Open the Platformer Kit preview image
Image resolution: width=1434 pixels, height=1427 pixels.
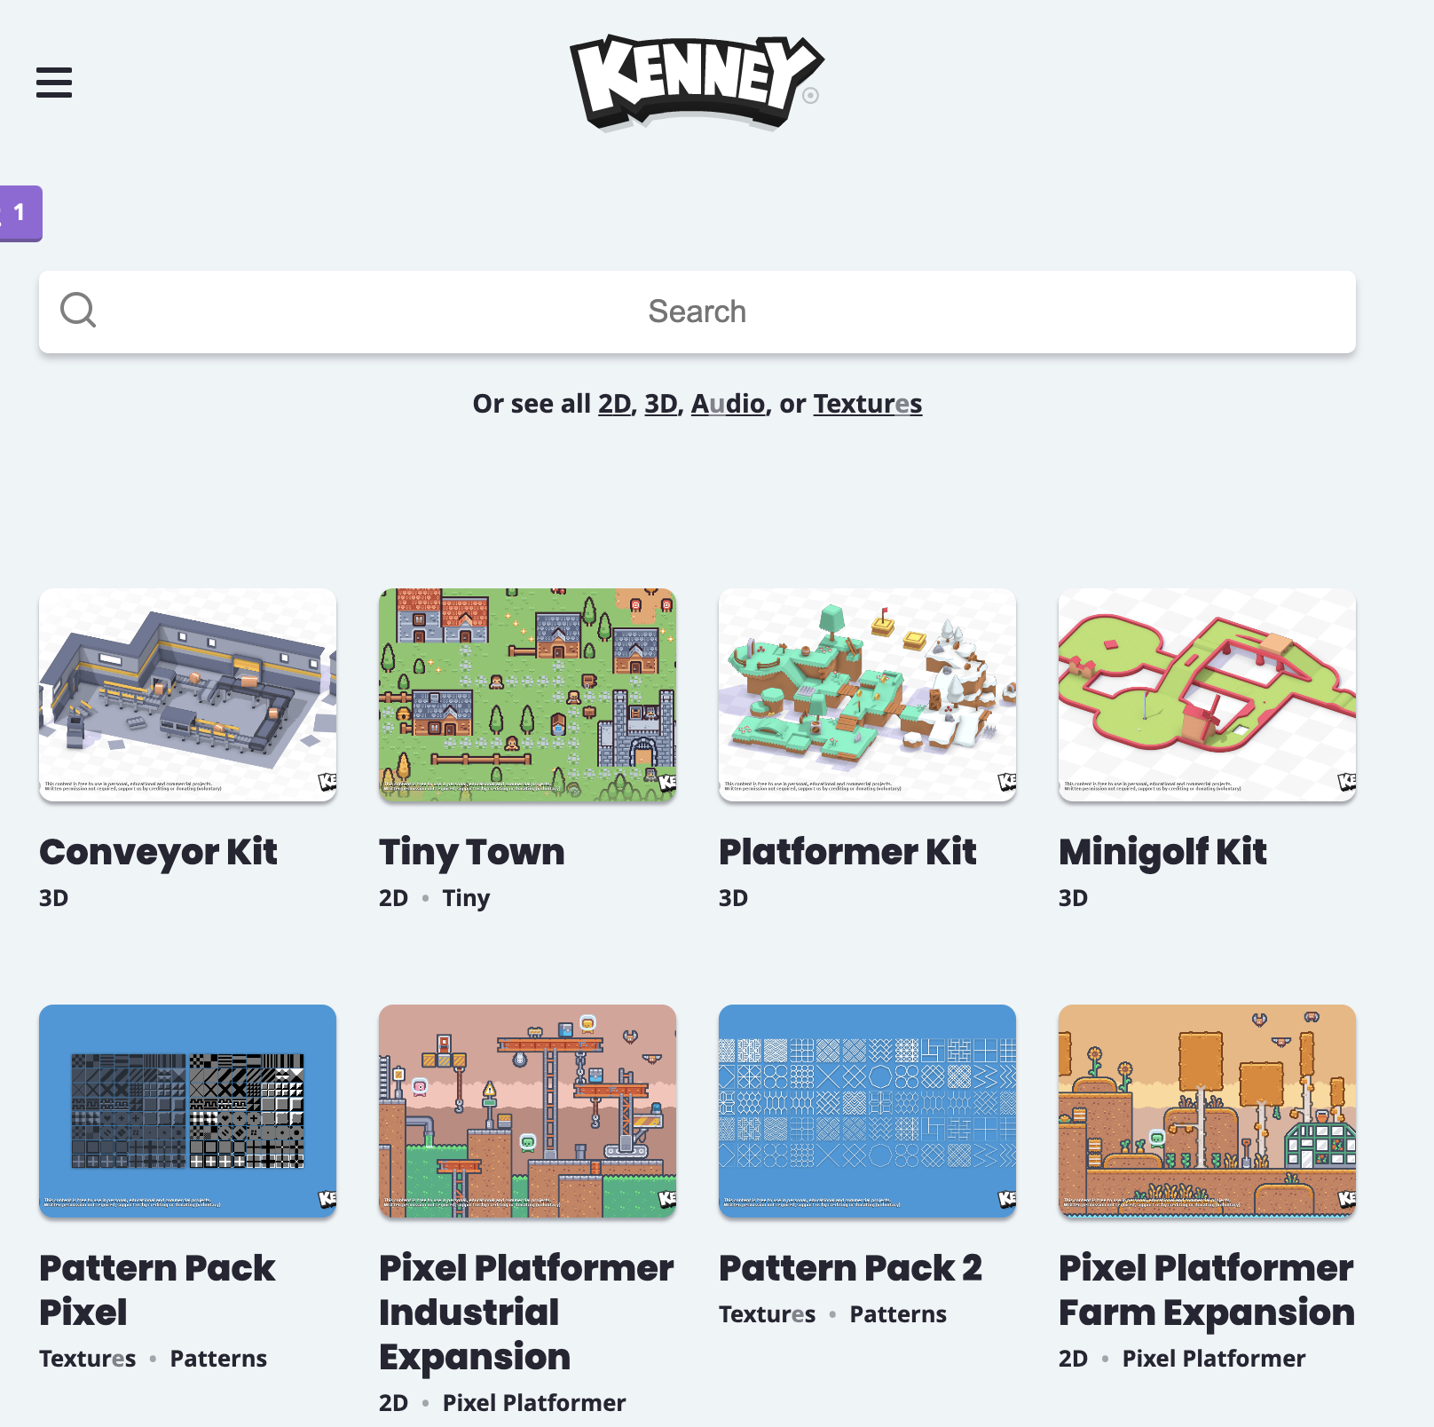point(867,695)
